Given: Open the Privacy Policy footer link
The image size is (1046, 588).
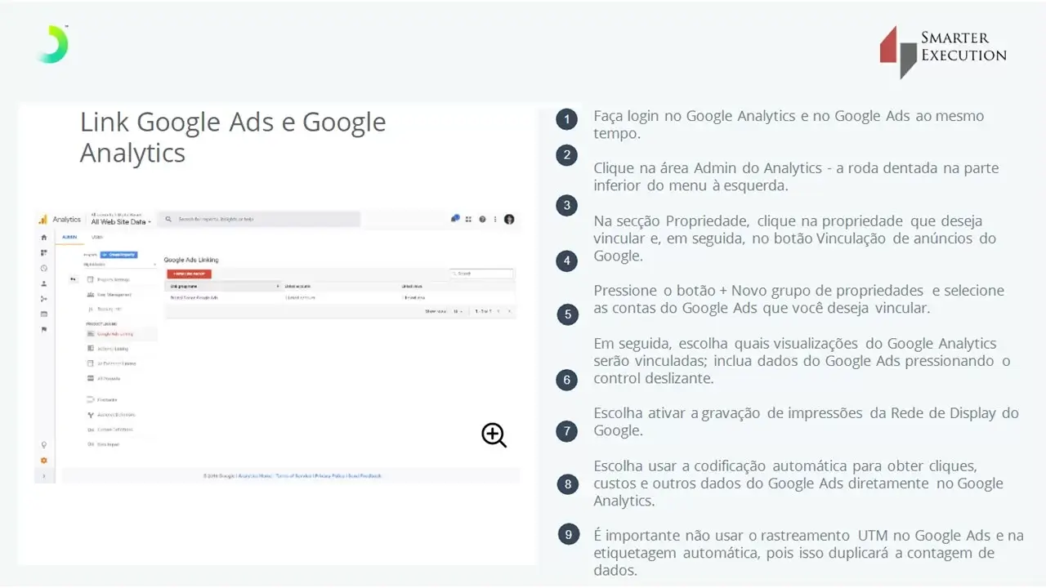Looking at the screenshot, I should [x=330, y=475].
